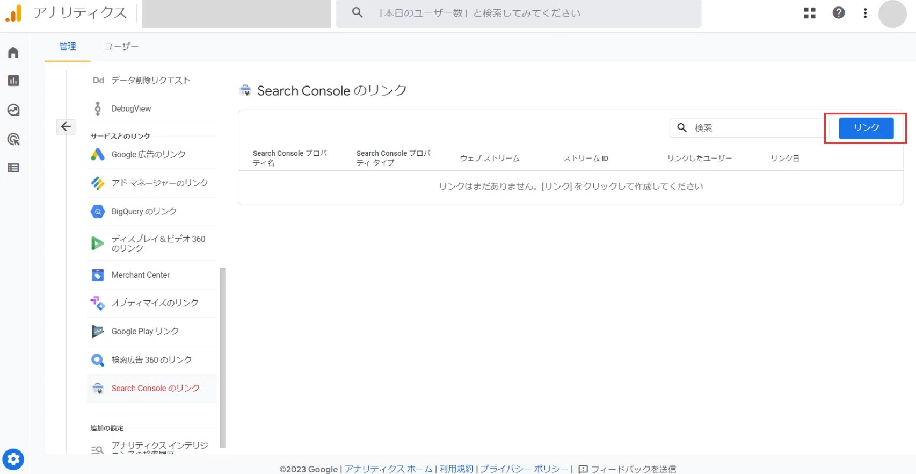Click リンク日 column header
916x474 pixels.
(x=785, y=159)
